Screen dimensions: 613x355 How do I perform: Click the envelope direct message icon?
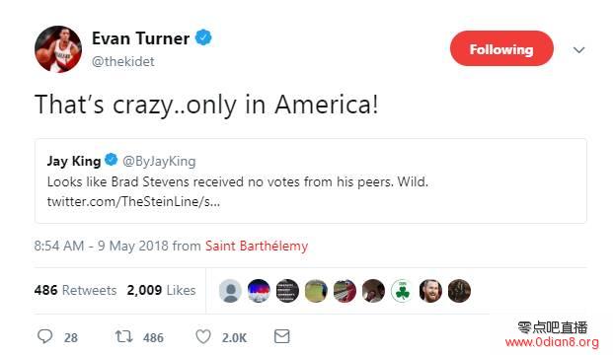coord(282,336)
